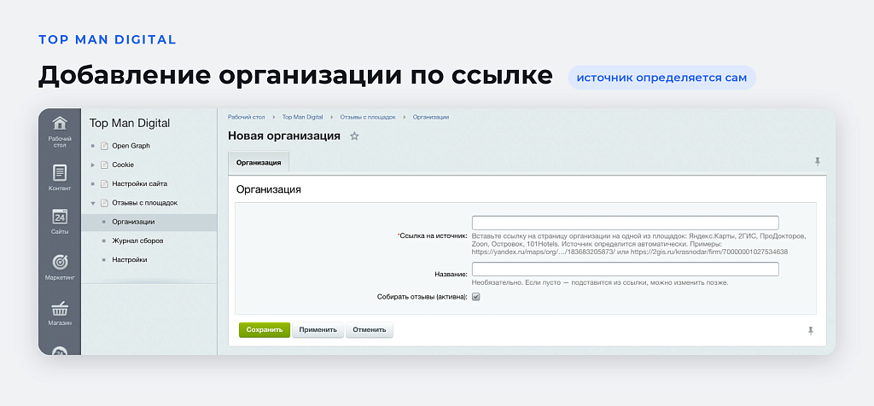Collapse the Отзывы с площадок tree arrow
The image size is (874, 406).
click(x=92, y=203)
